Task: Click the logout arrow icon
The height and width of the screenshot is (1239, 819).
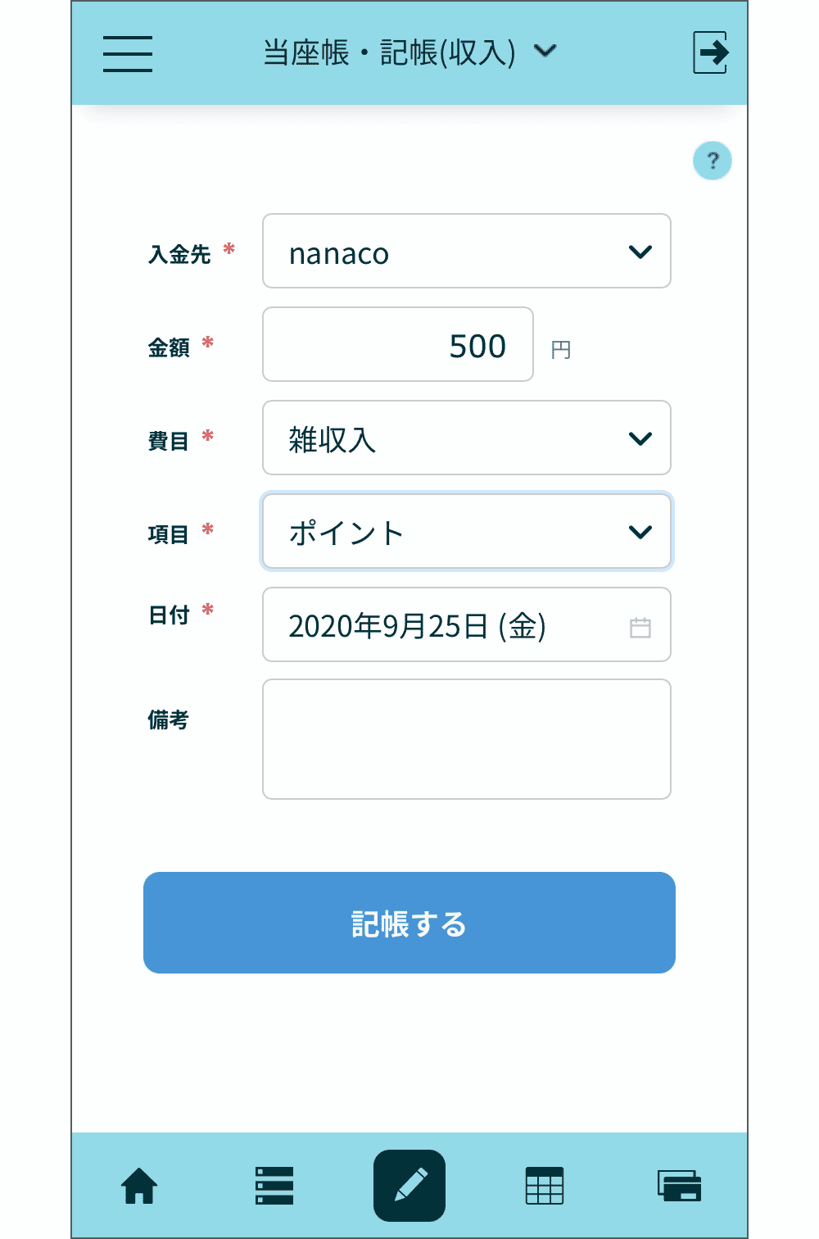Action: (710, 52)
